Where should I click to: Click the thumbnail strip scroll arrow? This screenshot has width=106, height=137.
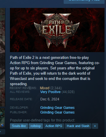point(2,132)
